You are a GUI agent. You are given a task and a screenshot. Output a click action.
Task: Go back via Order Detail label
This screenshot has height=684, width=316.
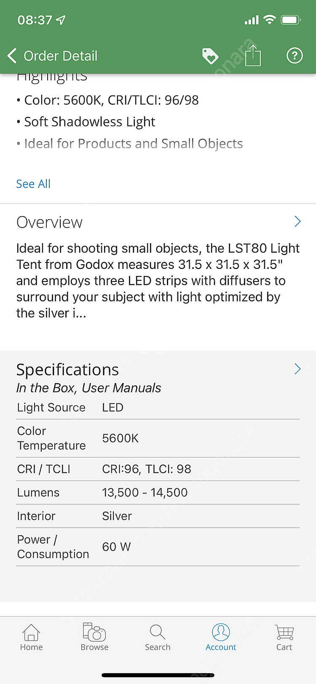click(60, 56)
